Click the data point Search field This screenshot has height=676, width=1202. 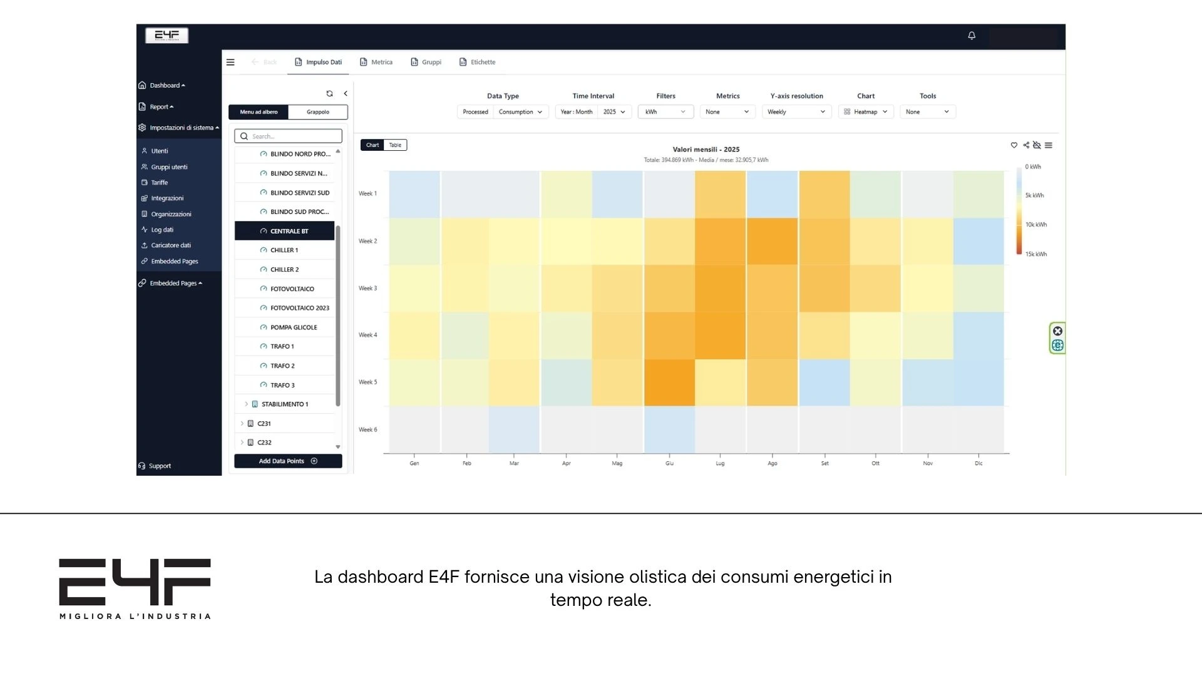click(288, 136)
